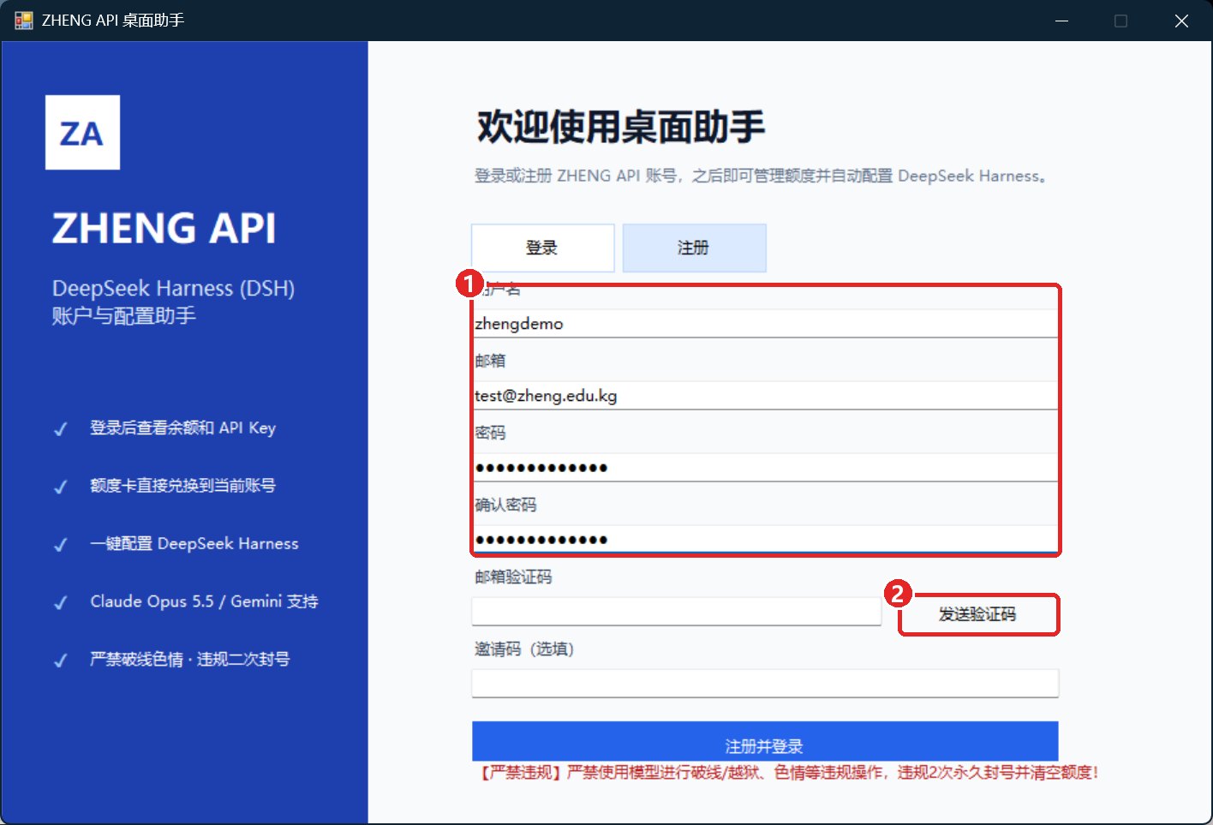Click the empty 邮箱验证码 input box
1213x825 pixels.
676,611
